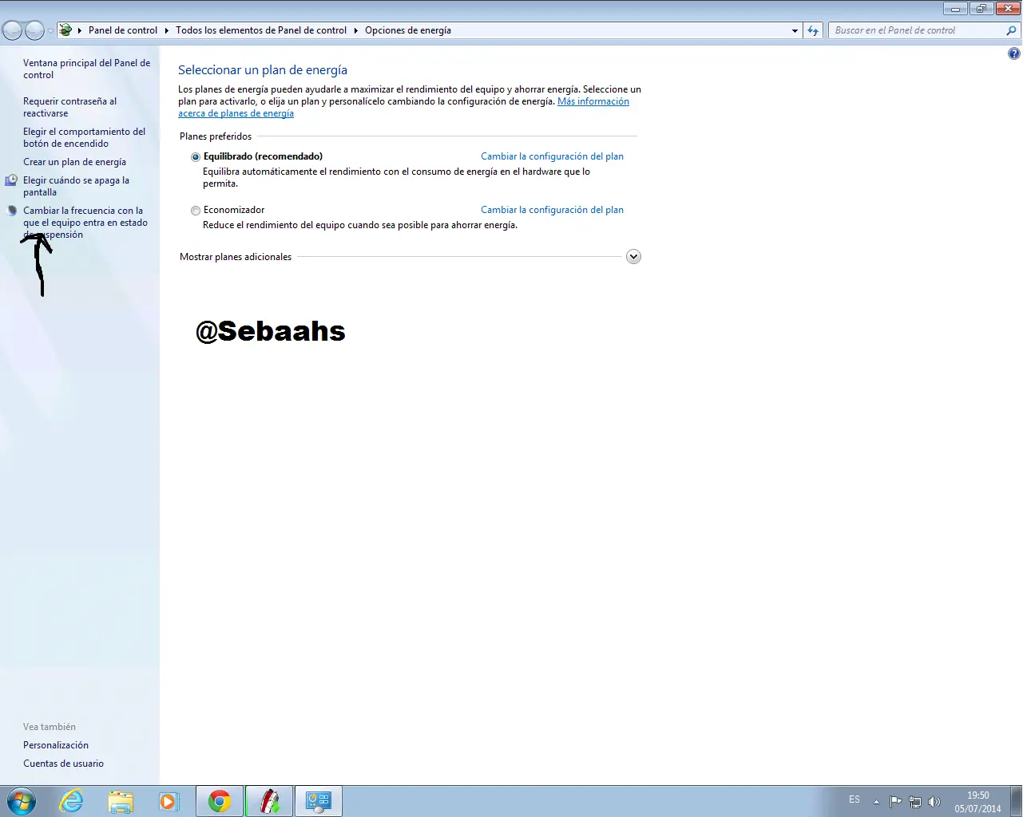
Task: Open 'Personalización' under Vea también
Action: (56, 745)
